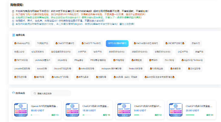221x122 pixels.
Task: Click the star icon beside 选择商品
Action: click(x=13, y=93)
